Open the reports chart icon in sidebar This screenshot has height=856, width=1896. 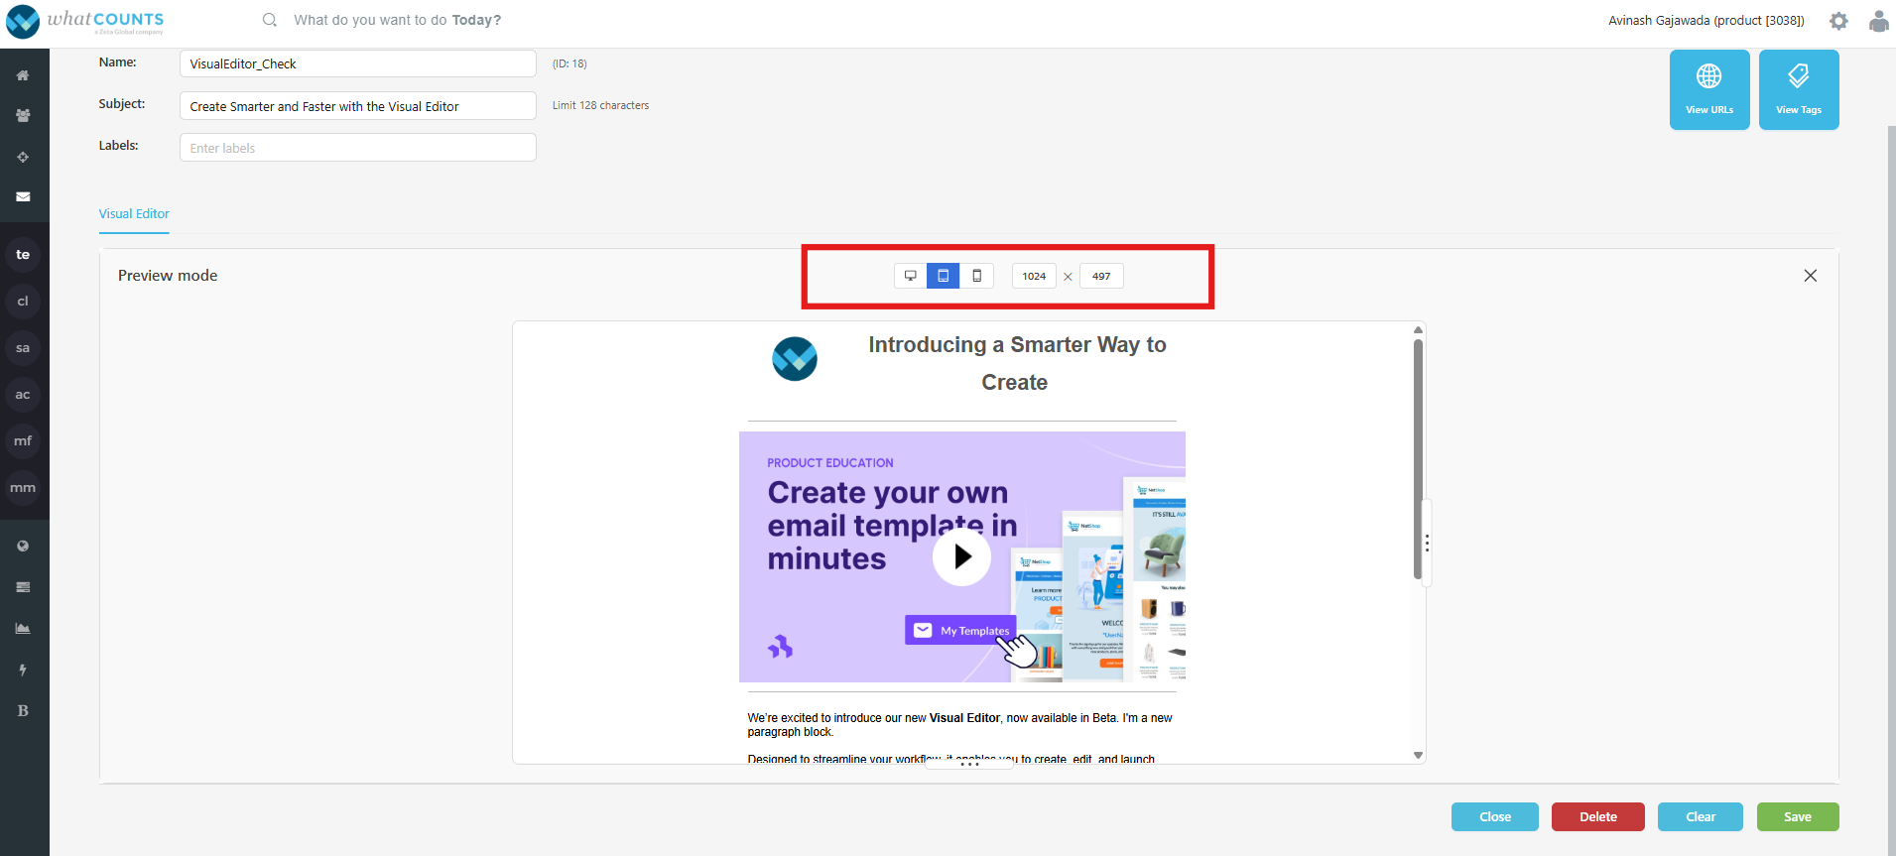point(23,628)
